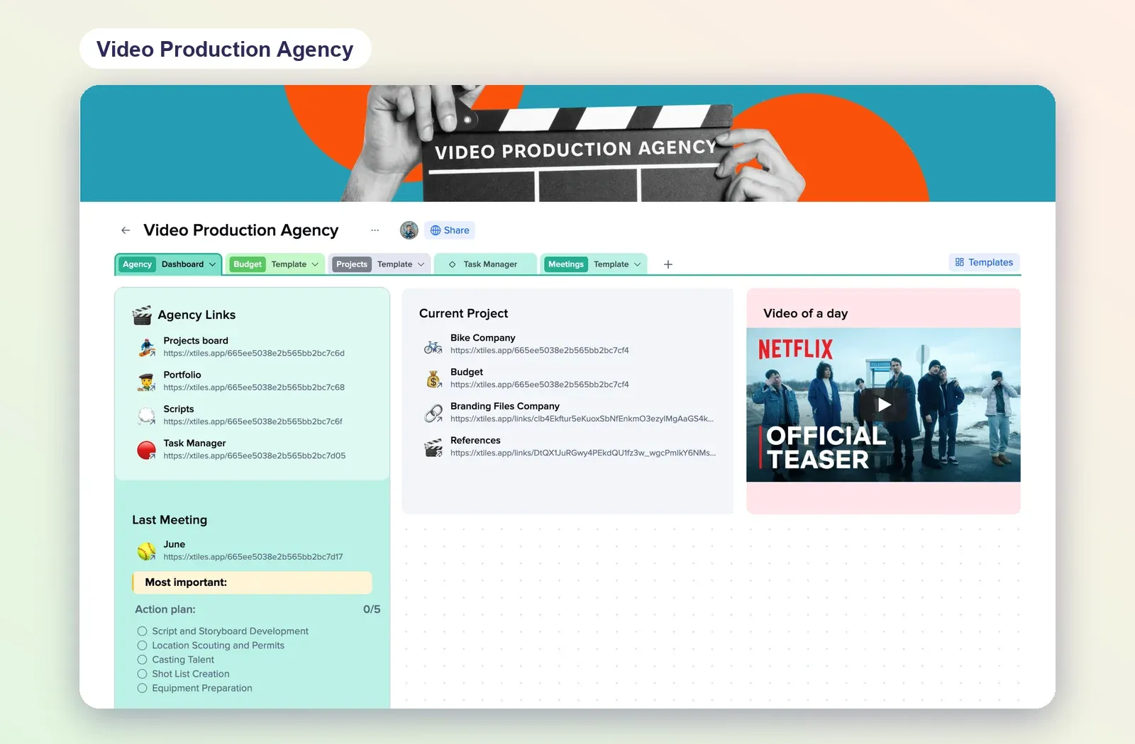Expand the Budget Template tab chevron
The image size is (1135, 744).
pyautogui.click(x=315, y=264)
